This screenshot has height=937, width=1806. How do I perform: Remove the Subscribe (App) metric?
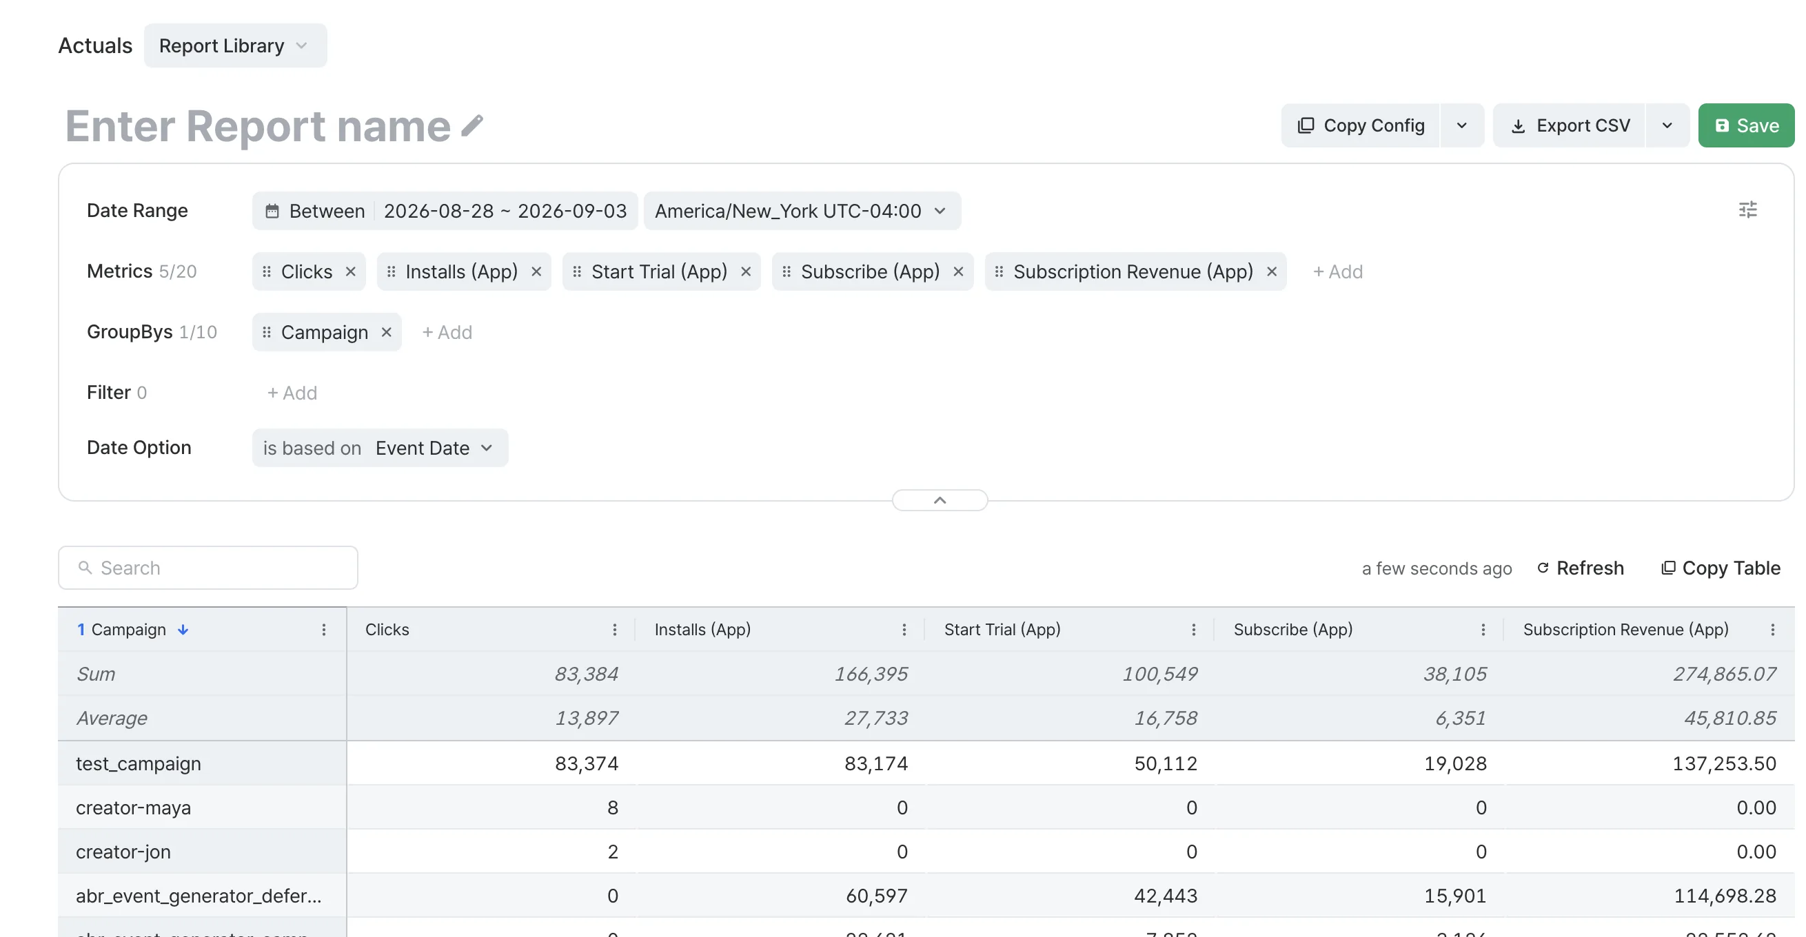957,271
